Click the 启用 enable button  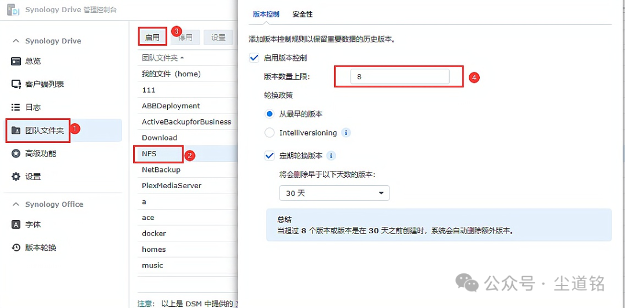pos(153,38)
